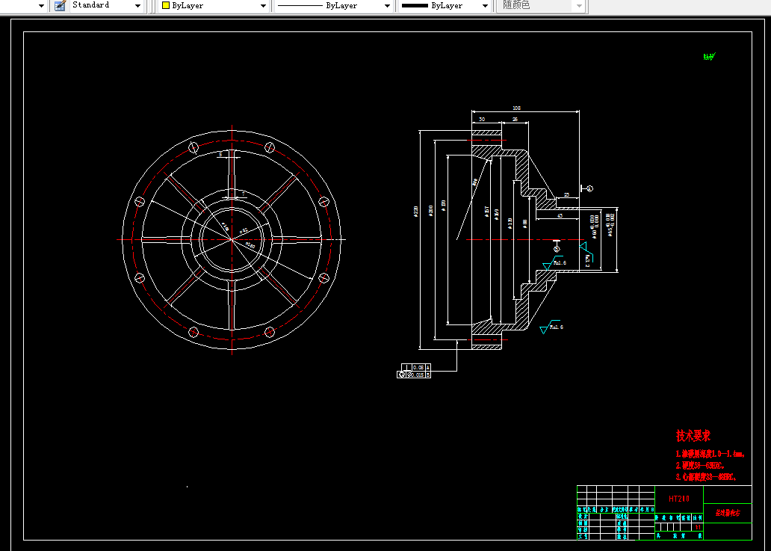Select the small green text near top-right corner
This screenshot has height=551, width=771.
coord(709,56)
